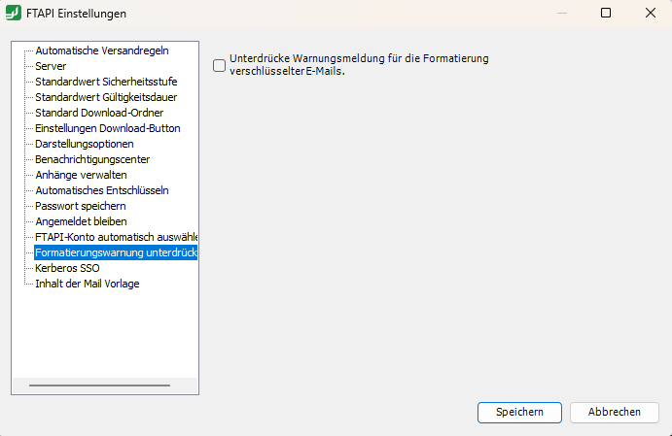This screenshot has height=436, width=672.
Task: Open Automatisches Entschlüsseln settings
Action: tap(101, 190)
